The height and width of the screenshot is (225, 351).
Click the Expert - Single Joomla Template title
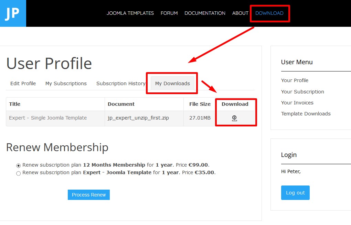48,118
